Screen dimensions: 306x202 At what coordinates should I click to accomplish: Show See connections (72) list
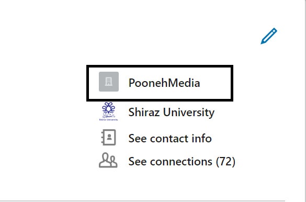coord(182,161)
